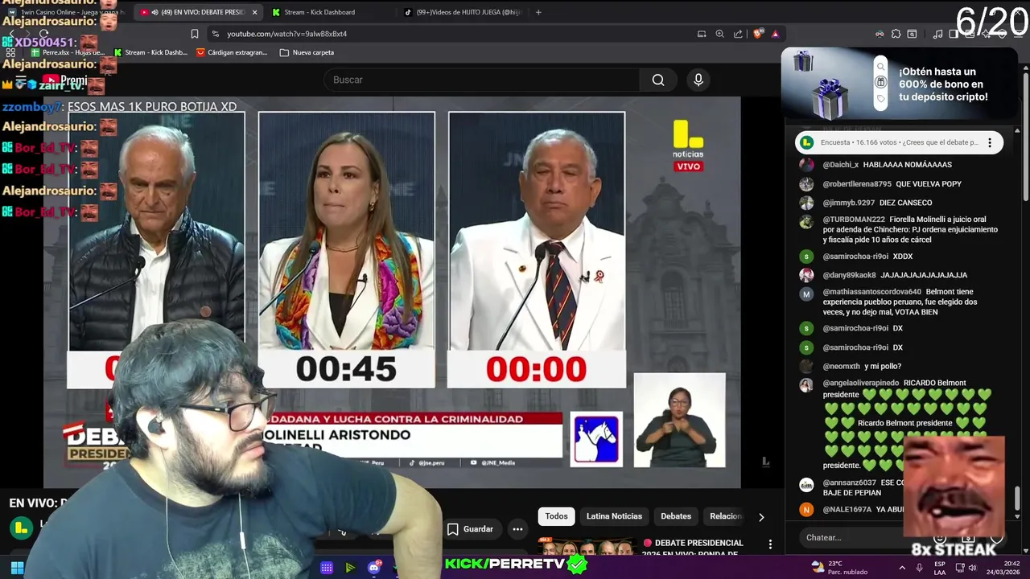The width and height of the screenshot is (1030, 579).
Task: Open the language indicator ESP LAA
Action: coord(940,568)
